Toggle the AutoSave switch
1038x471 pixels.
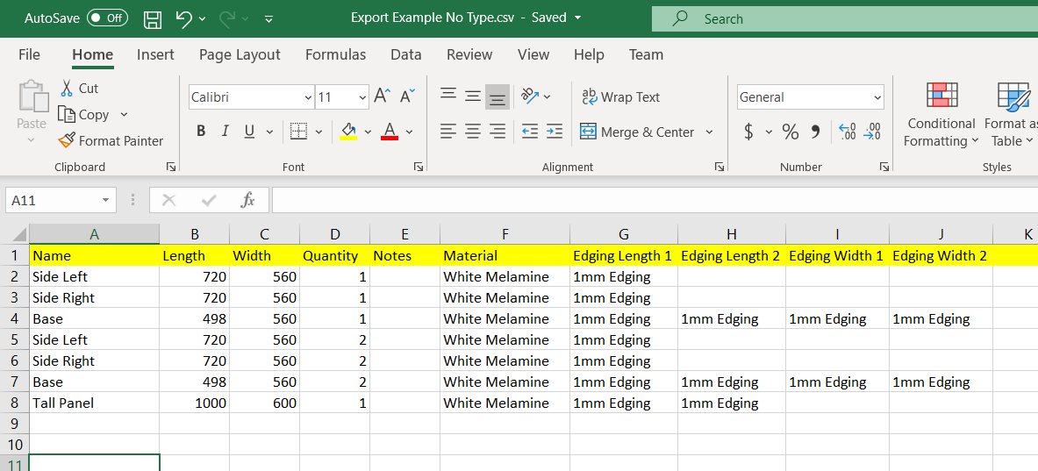pyautogui.click(x=106, y=18)
